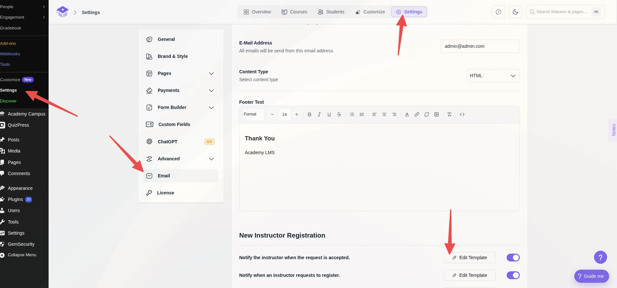617x288 pixels.
Task: Switch to the Students tab
Action: [331, 12]
